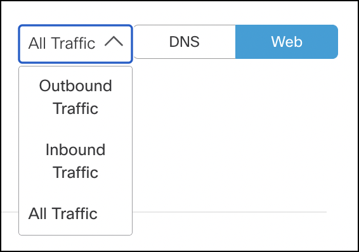The image size is (359, 252).
Task: Show DNS traffic instead of Web
Action: click(x=185, y=42)
